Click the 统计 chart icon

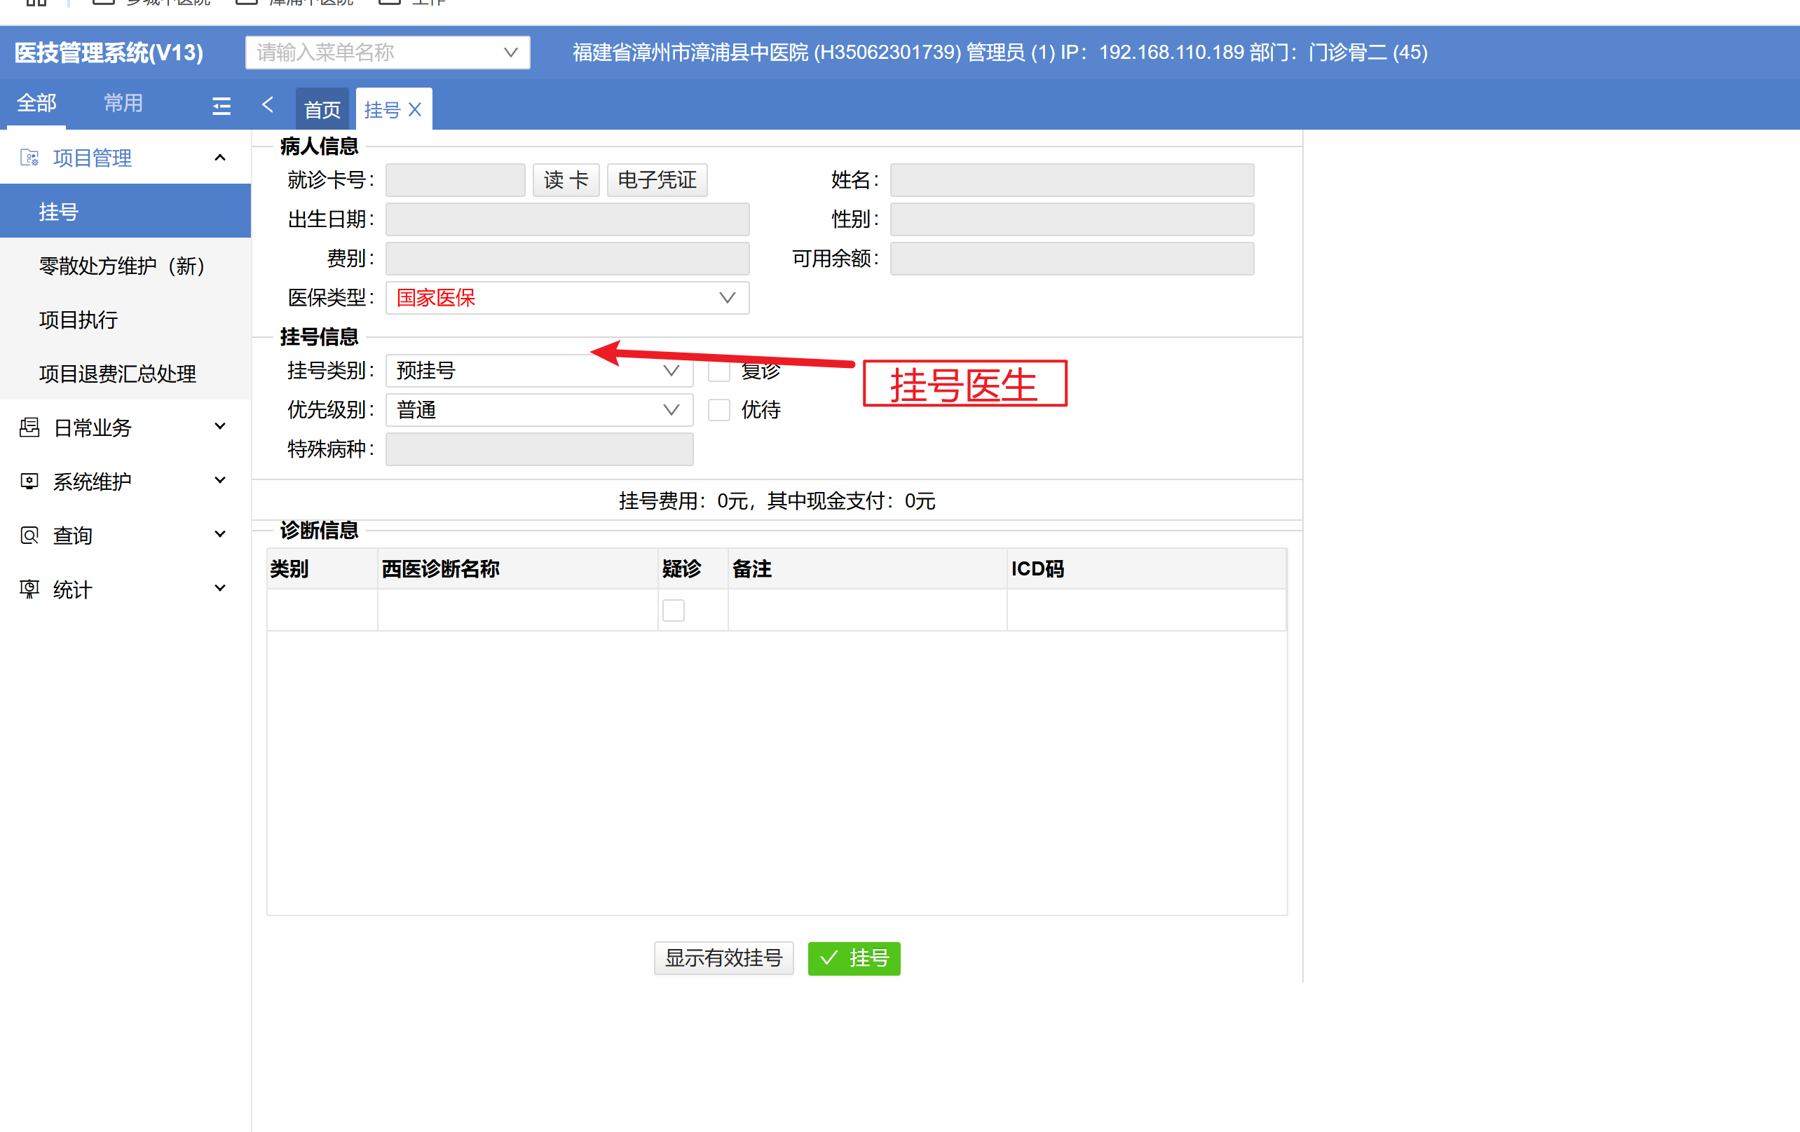29,589
